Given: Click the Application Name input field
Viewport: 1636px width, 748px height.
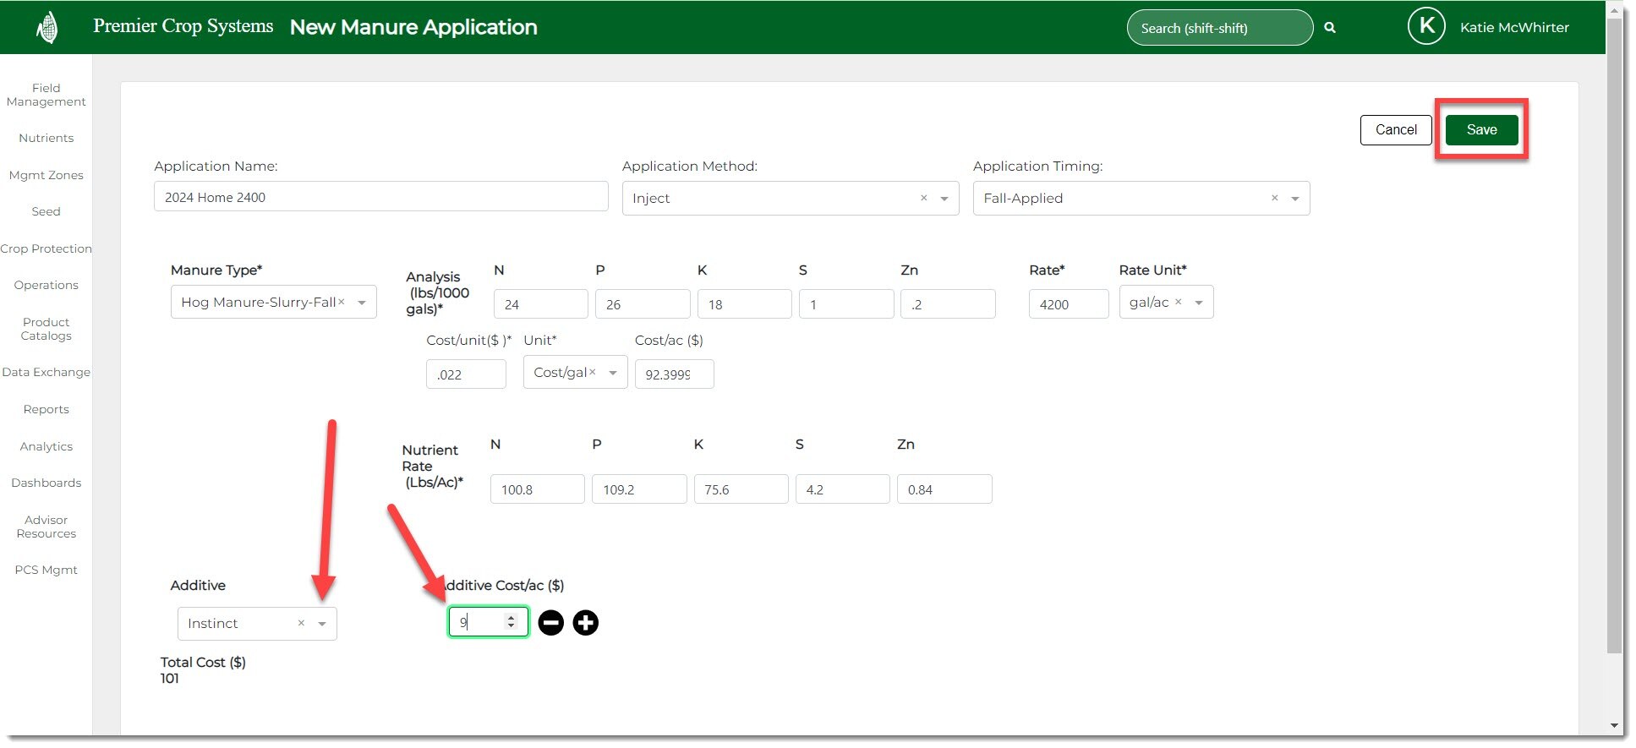Looking at the screenshot, I should point(380,197).
